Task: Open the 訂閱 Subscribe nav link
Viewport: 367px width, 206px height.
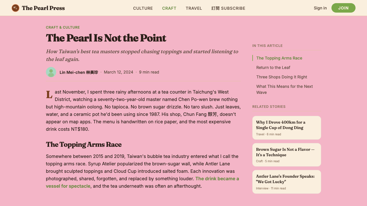Action: pyautogui.click(x=228, y=8)
